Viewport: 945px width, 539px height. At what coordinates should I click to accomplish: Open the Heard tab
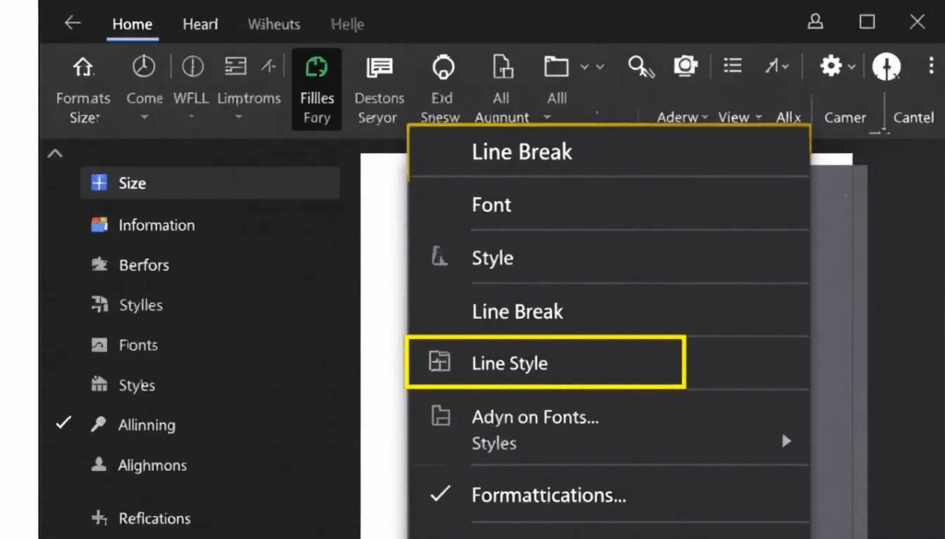tap(200, 24)
